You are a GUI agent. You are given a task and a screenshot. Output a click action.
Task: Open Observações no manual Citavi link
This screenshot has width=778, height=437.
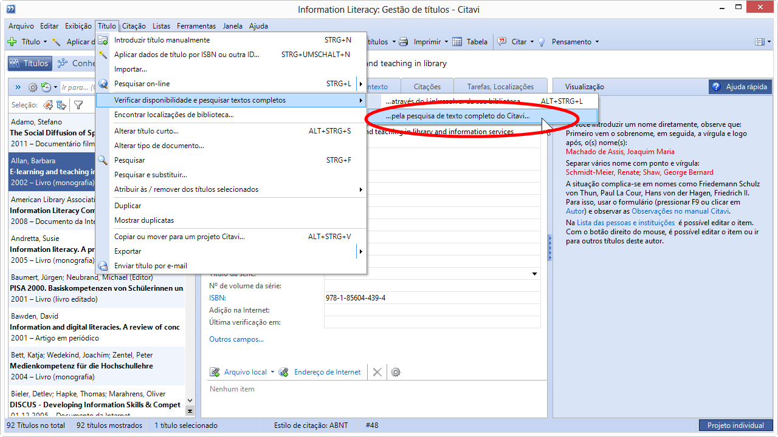click(680, 211)
